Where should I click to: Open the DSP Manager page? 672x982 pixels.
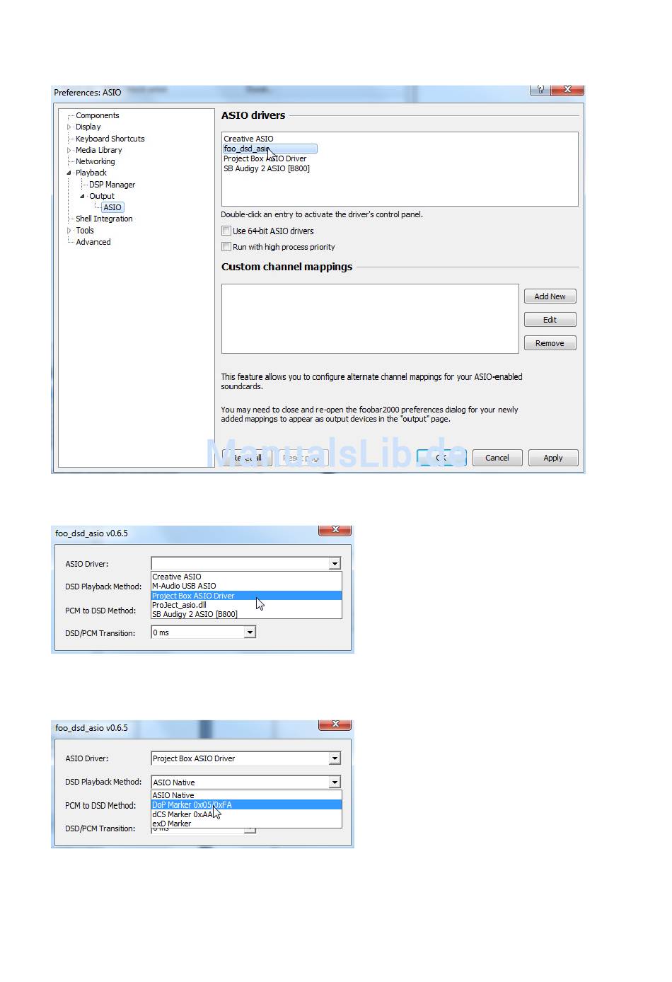(x=112, y=185)
